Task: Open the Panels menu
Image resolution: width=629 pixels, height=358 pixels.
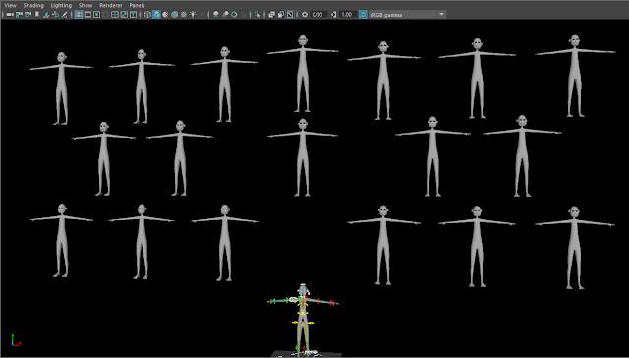Action: [137, 5]
